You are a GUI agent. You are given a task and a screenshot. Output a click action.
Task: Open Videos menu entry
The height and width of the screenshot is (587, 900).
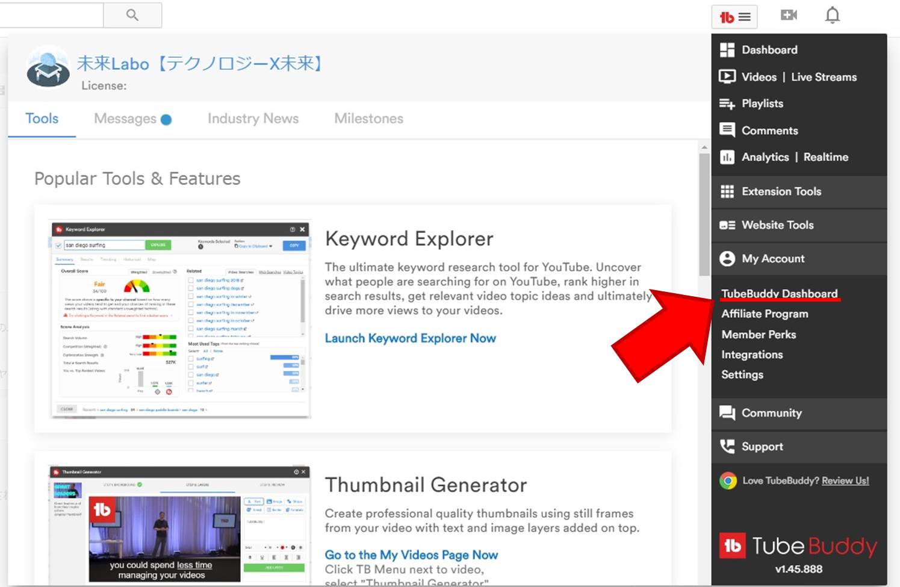[759, 77]
